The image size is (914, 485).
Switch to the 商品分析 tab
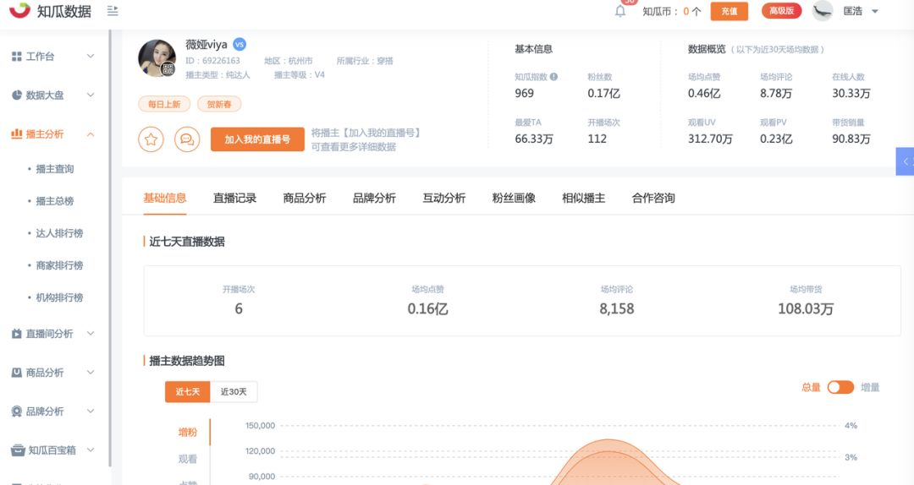pyautogui.click(x=305, y=198)
